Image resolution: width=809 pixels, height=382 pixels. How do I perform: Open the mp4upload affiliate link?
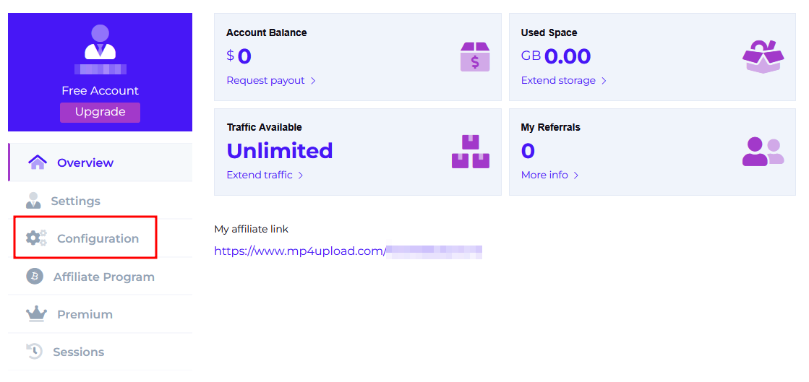pos(348,251)
